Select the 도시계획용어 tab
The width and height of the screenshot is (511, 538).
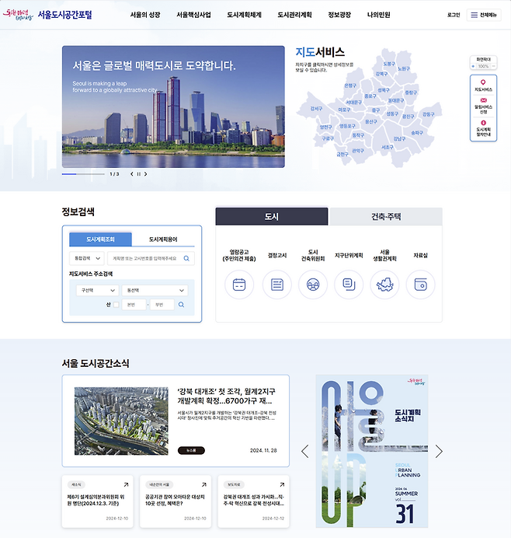point(163,239)
